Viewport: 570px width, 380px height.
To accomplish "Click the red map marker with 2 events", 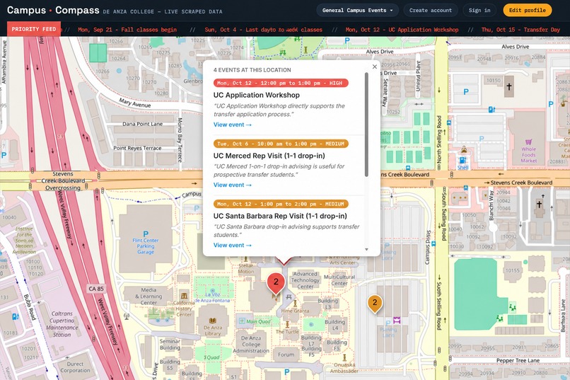I will [276, 284].
